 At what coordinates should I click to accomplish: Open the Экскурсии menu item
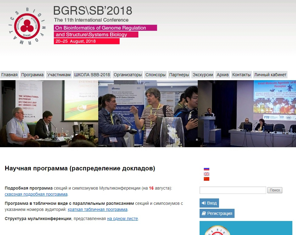(203, 75)
